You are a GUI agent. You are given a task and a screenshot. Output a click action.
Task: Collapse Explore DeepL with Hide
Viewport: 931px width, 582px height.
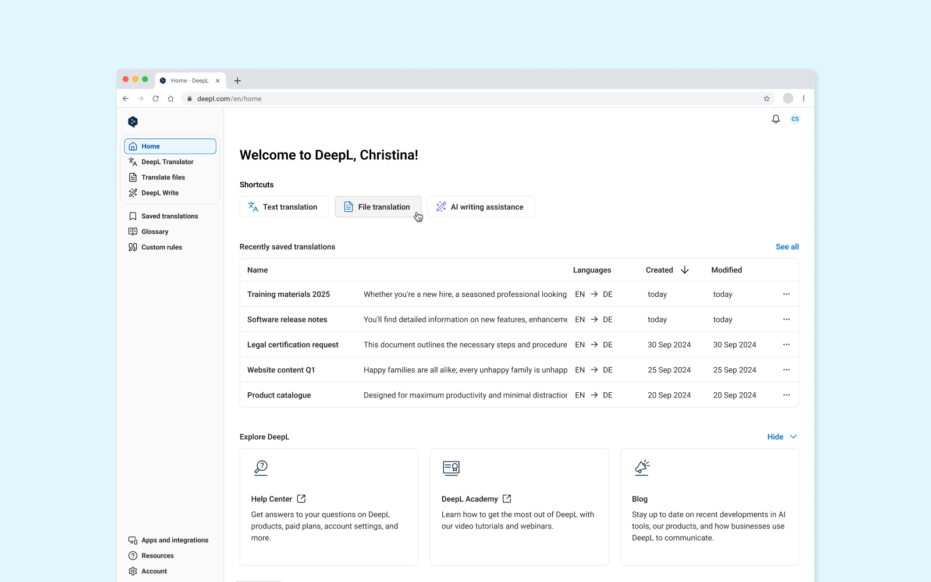[x=782, y=436]
